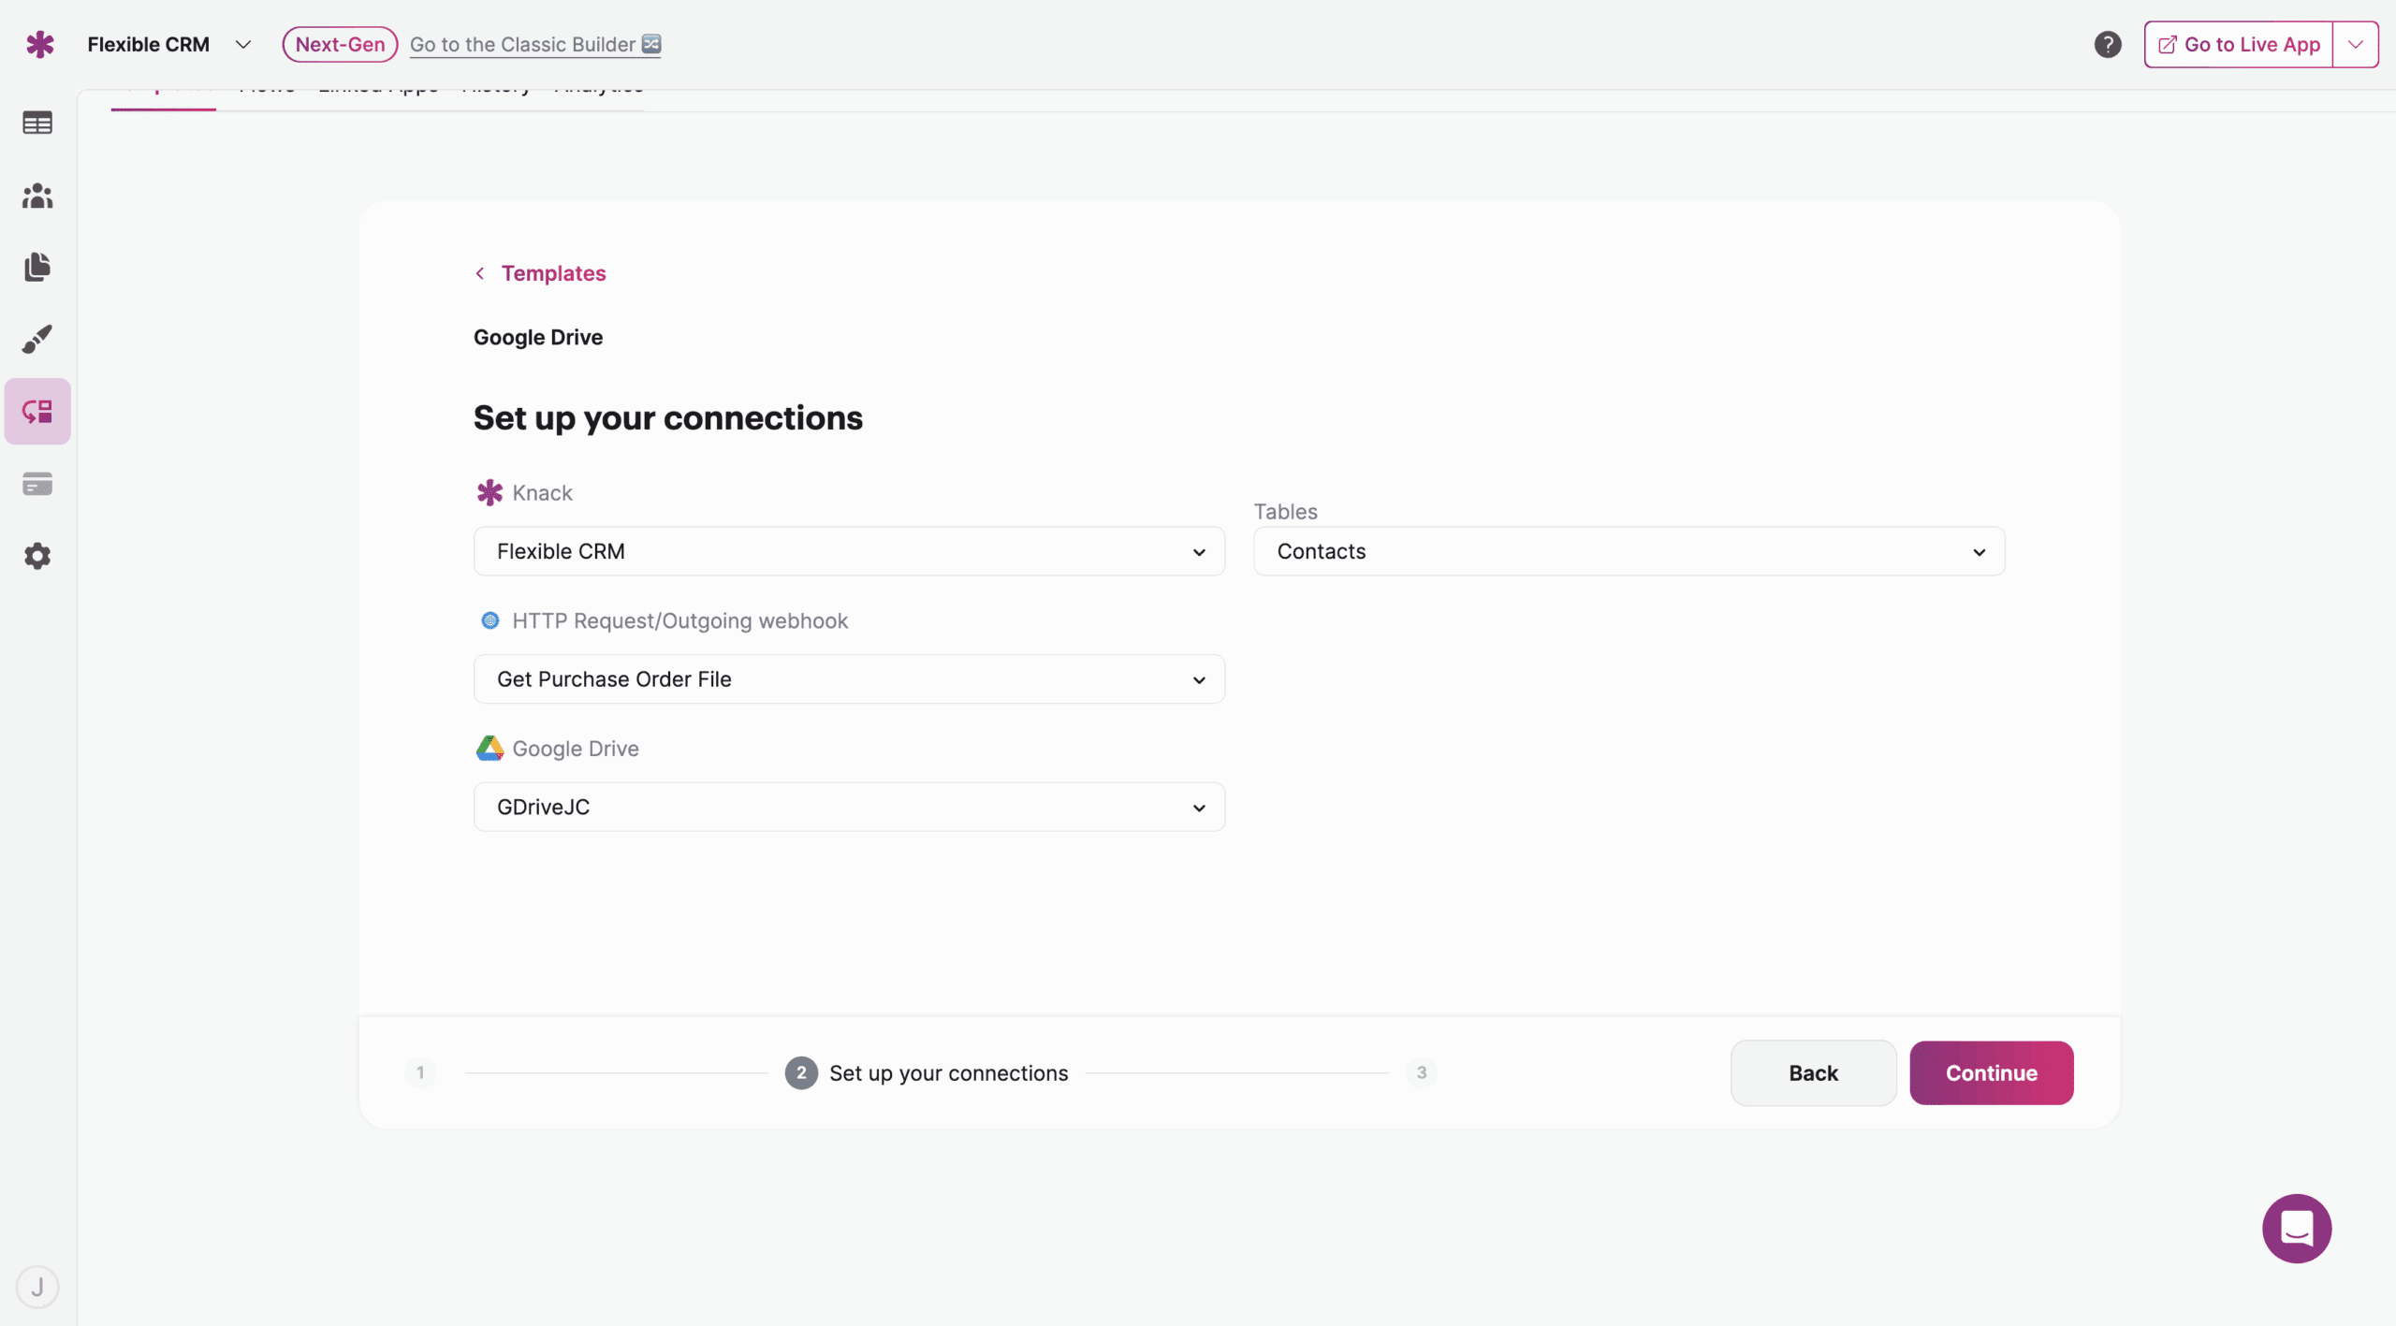The height and width of the screenshot is (1326, 2396).
Task: Click the Knack asterisk logo
Action: click(x=39, y=44)
